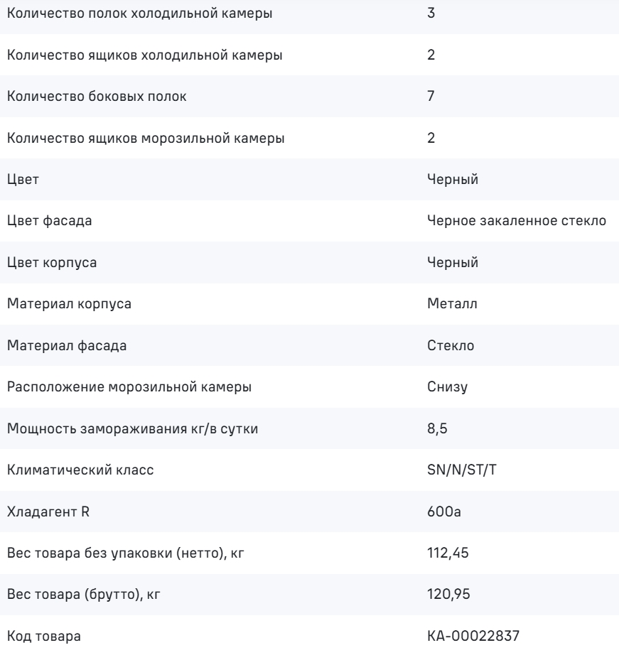Click the 'Цвет' specification label

(x=23, y=180)
